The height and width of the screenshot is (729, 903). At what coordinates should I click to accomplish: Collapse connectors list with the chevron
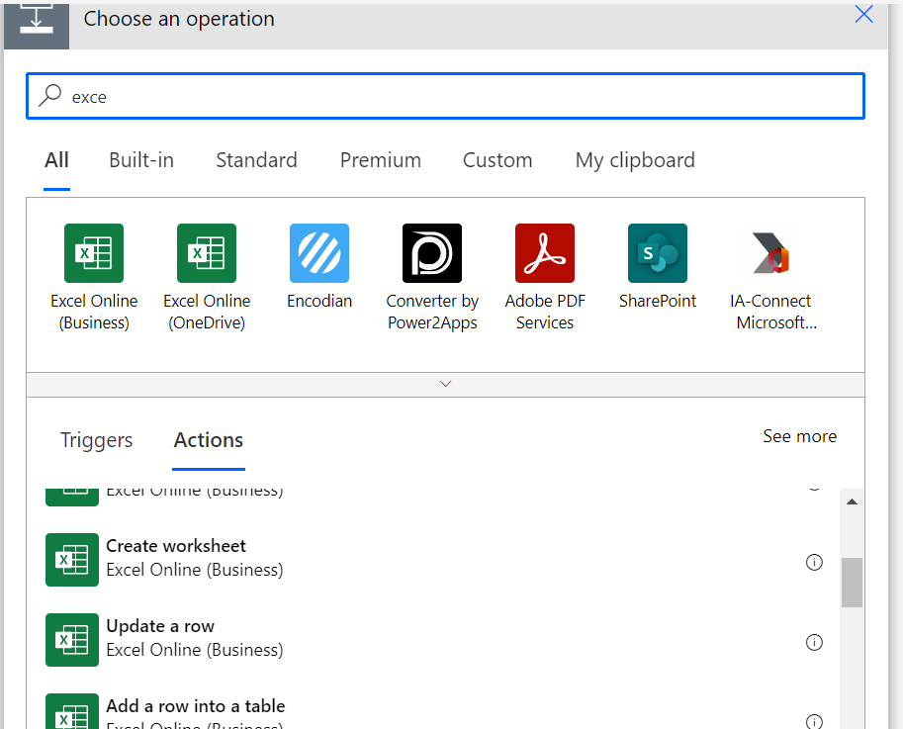pos(445,384)
